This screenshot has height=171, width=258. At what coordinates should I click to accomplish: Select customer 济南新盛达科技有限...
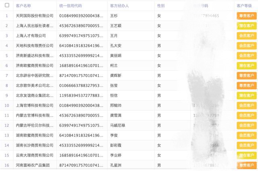(x=35, y=56)
